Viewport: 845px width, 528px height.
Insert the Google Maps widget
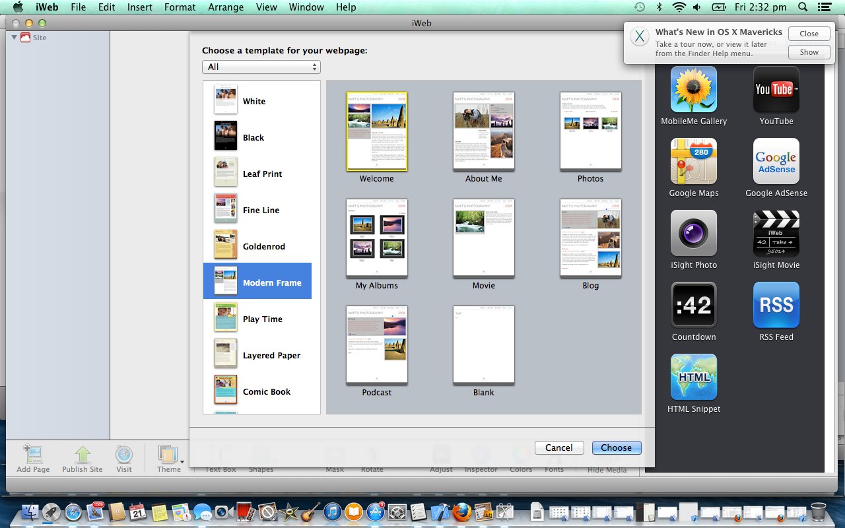coord(694,161)
